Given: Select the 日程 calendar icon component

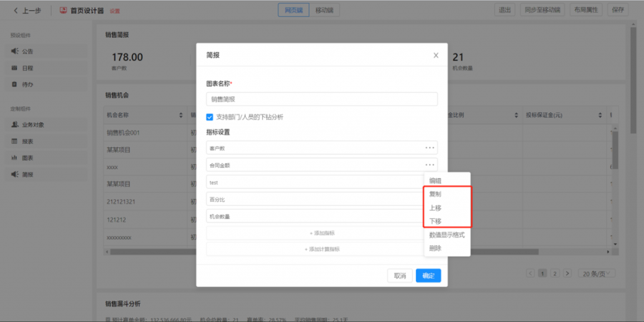Looking at the screenshot, I should pos(15,68).
